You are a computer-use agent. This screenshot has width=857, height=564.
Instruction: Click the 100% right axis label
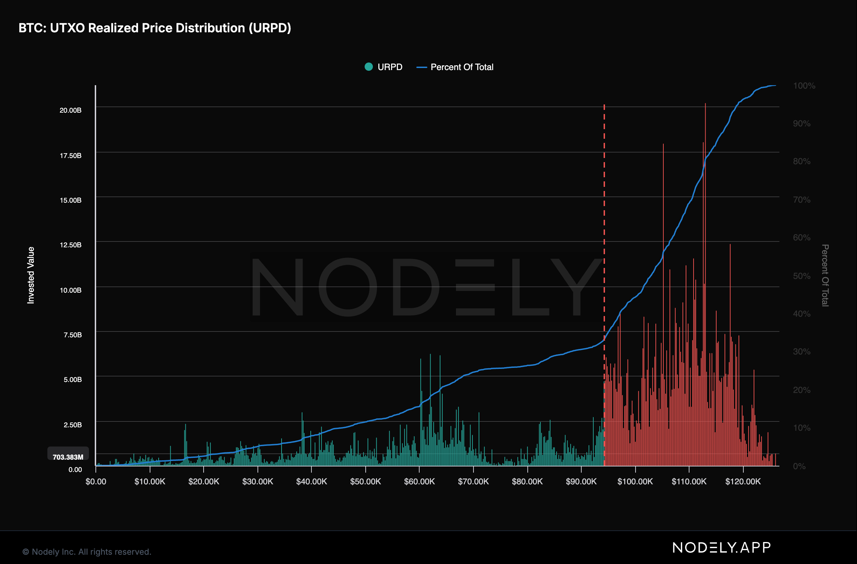click(804, 86)
